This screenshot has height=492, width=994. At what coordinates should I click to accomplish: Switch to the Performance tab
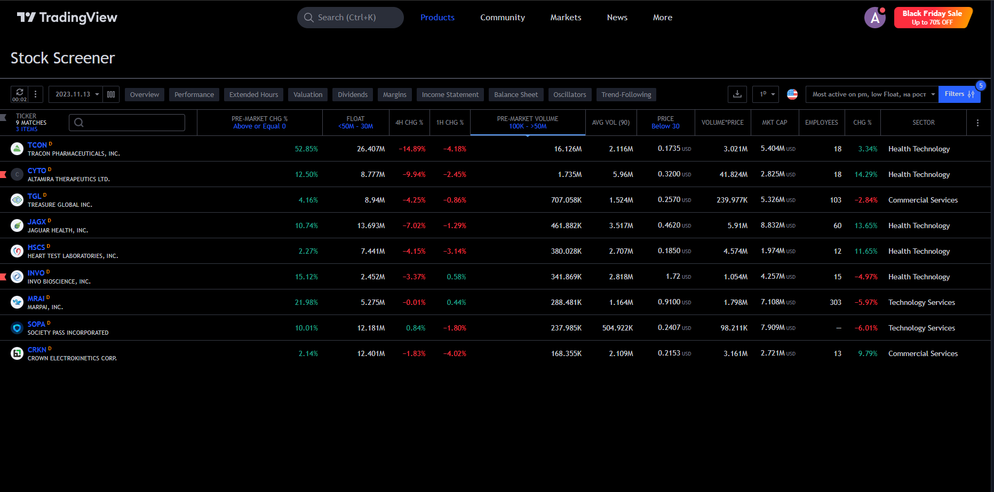[x=194, y=94]
